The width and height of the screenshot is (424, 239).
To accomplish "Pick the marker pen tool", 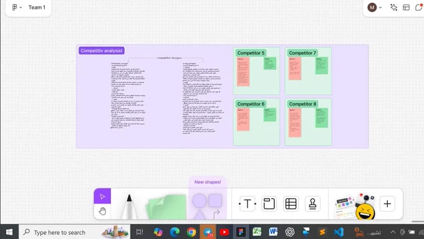I will 129,207.
